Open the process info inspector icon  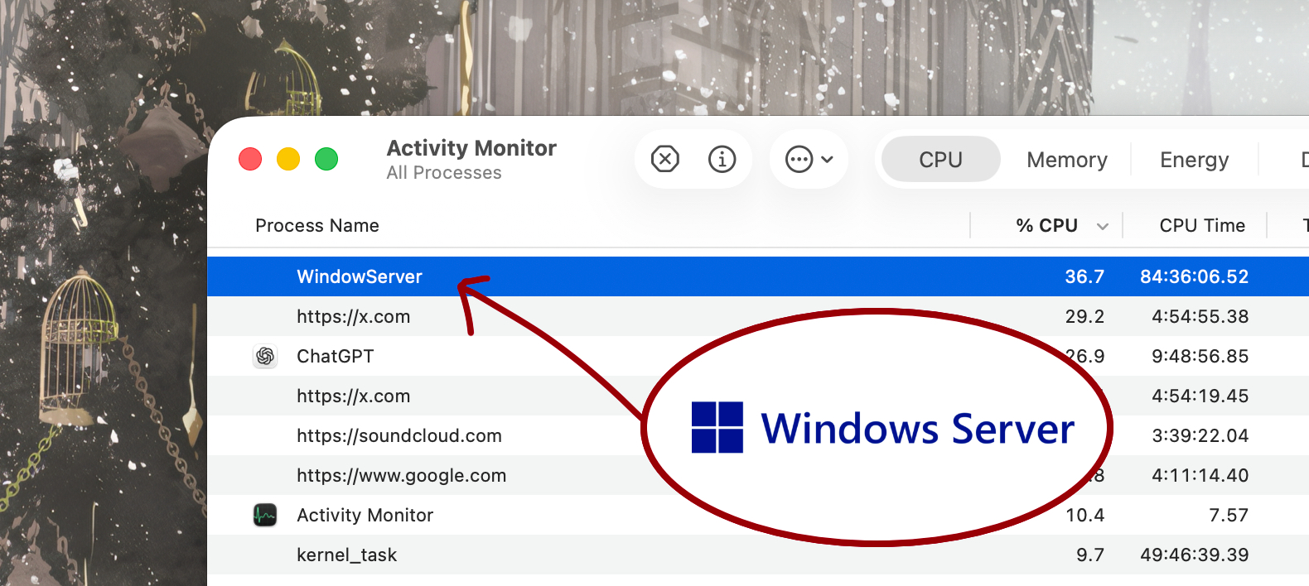[722, 159]
